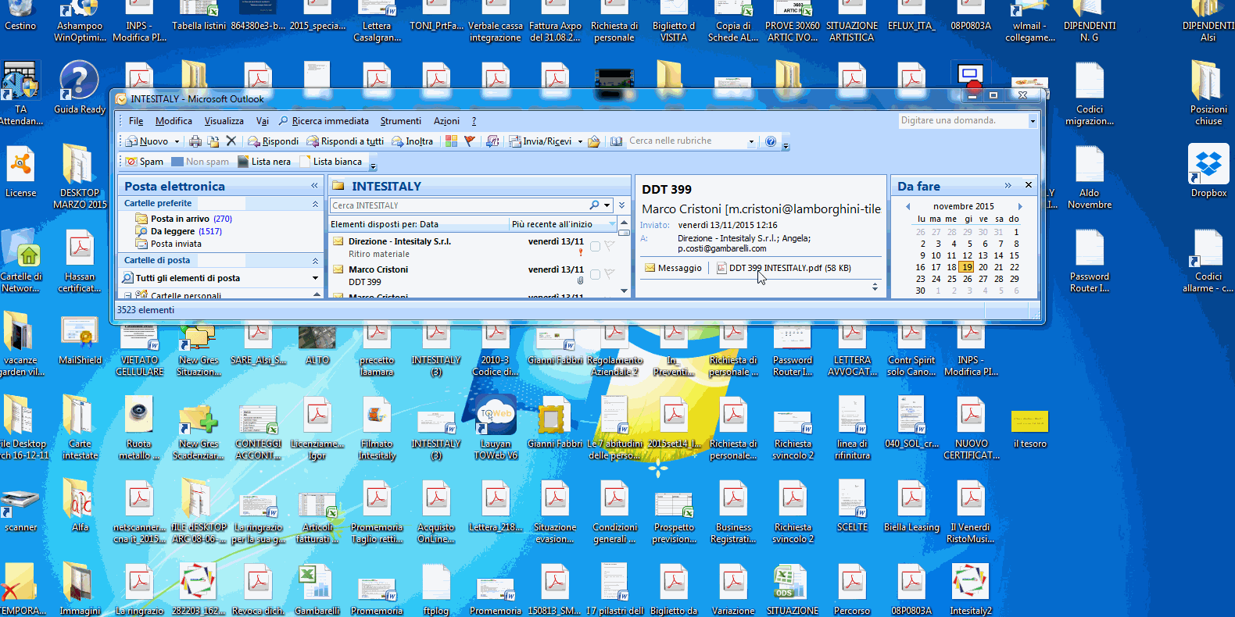Go to next month in calendar

(x=1020, y=207)
